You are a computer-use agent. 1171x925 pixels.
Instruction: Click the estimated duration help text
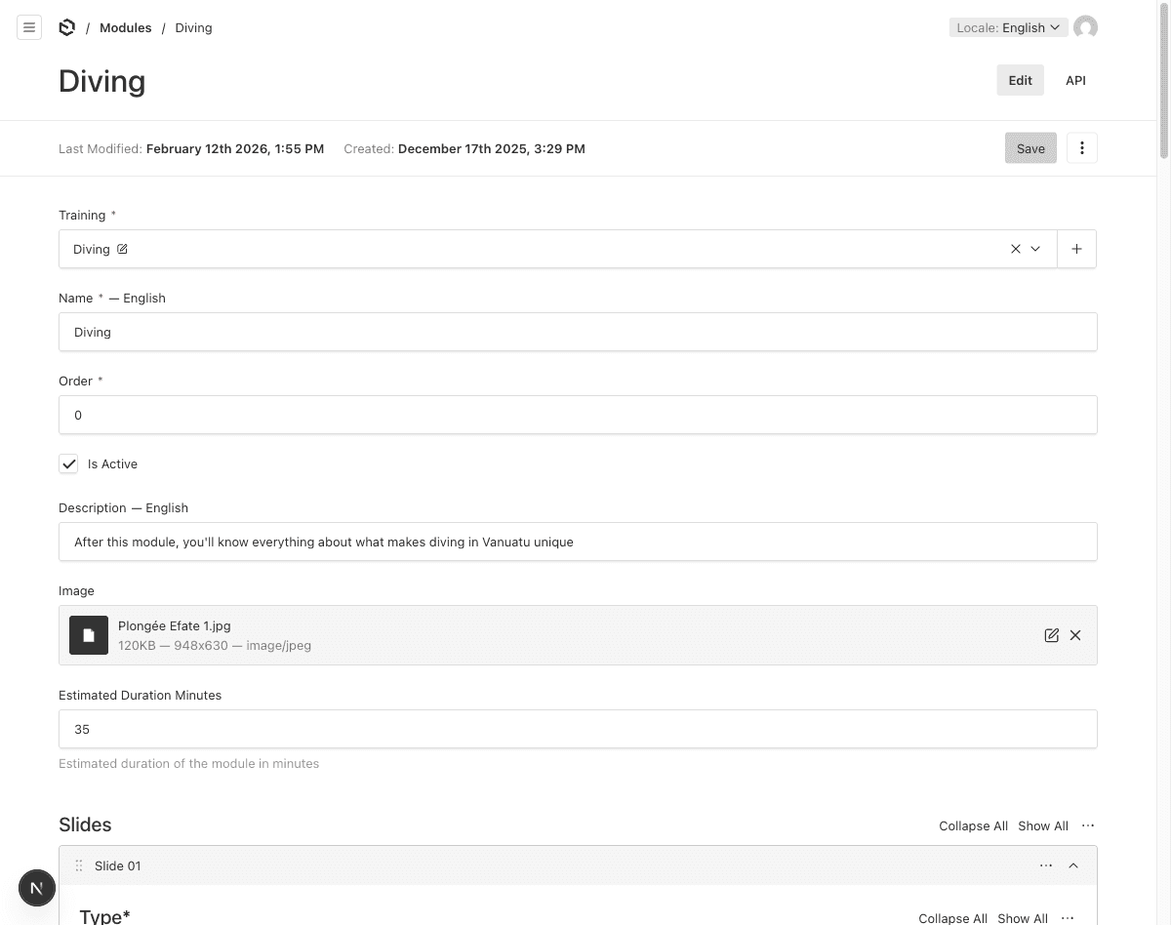click(188, 763)
